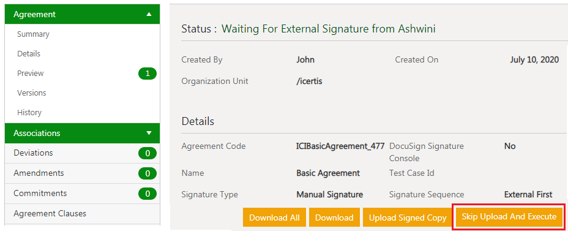Open Deviations association row

point(82,153)
